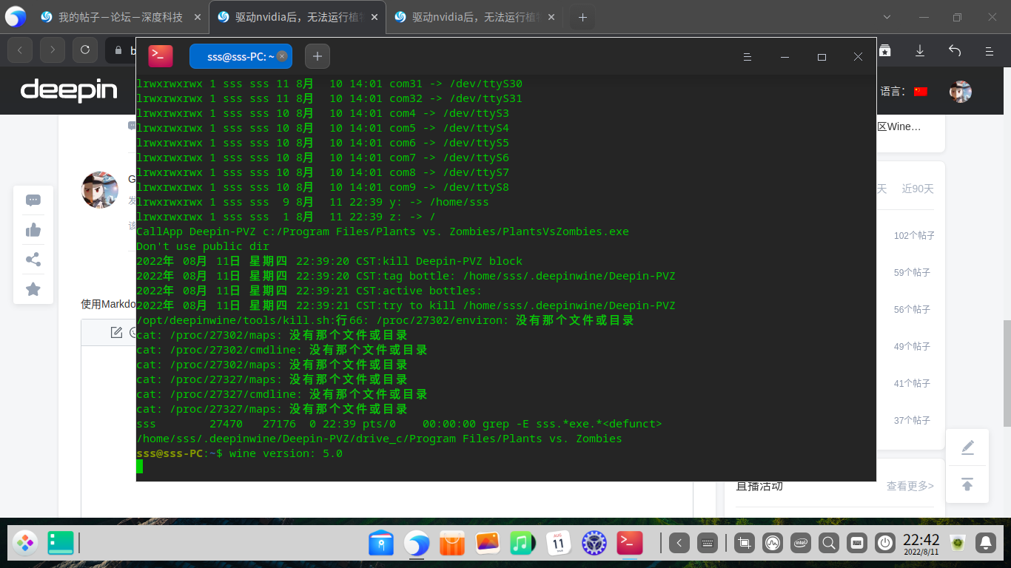Click the power button in dock tray

click(x=884, y=544)
